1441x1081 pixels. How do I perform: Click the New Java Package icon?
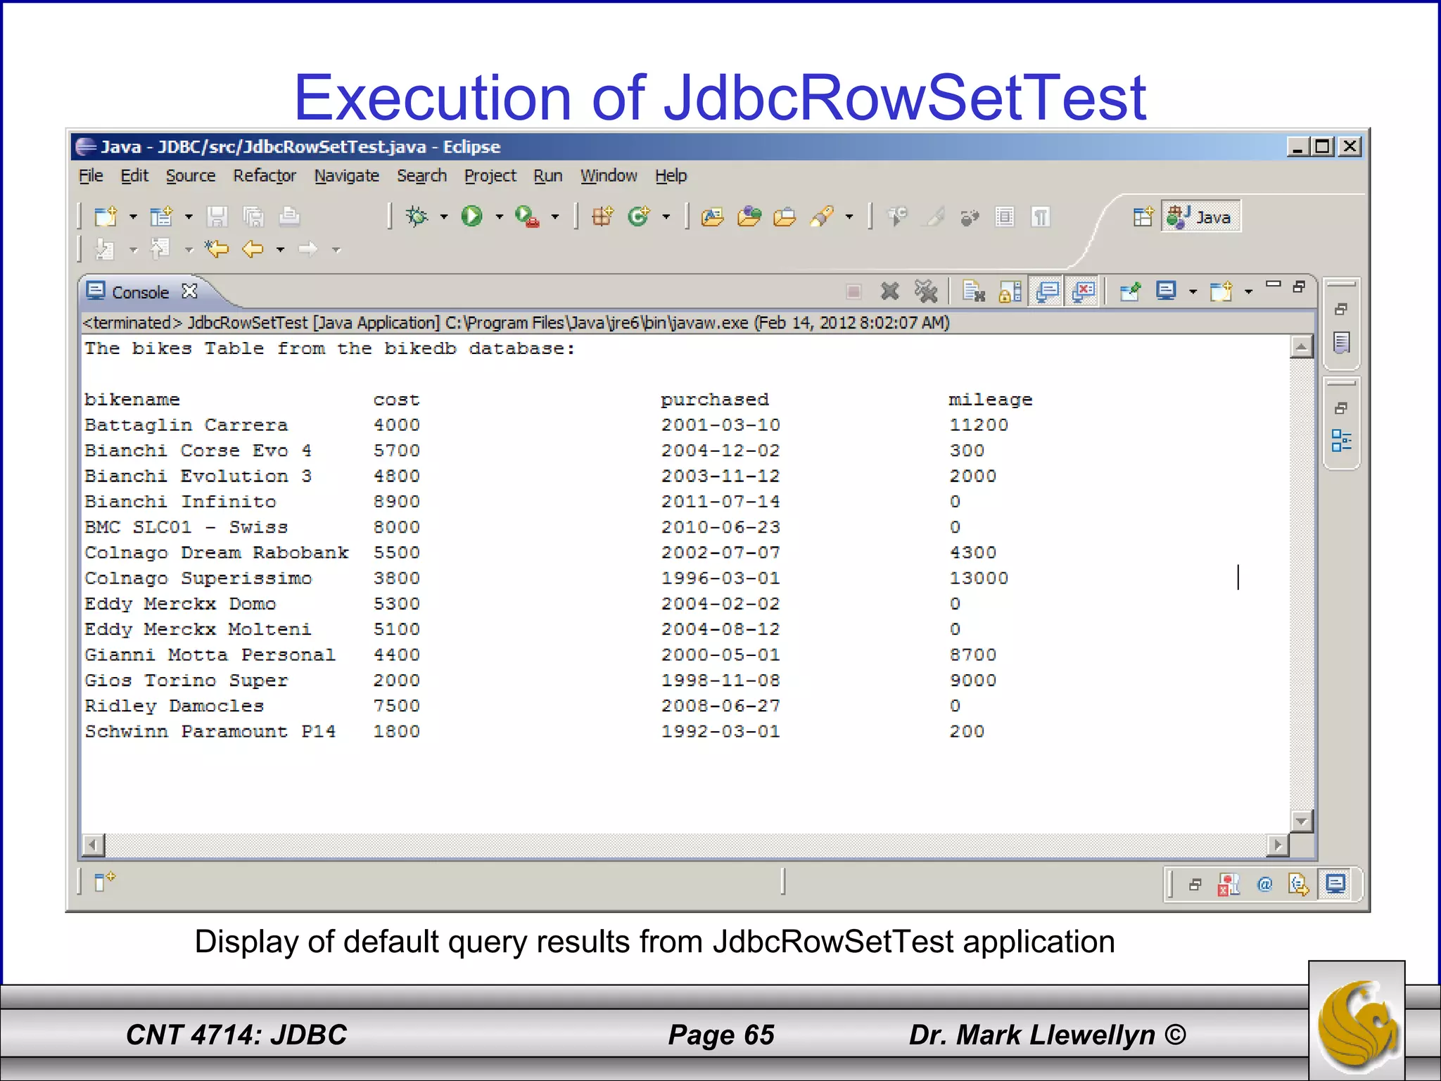tap(602, 216)
